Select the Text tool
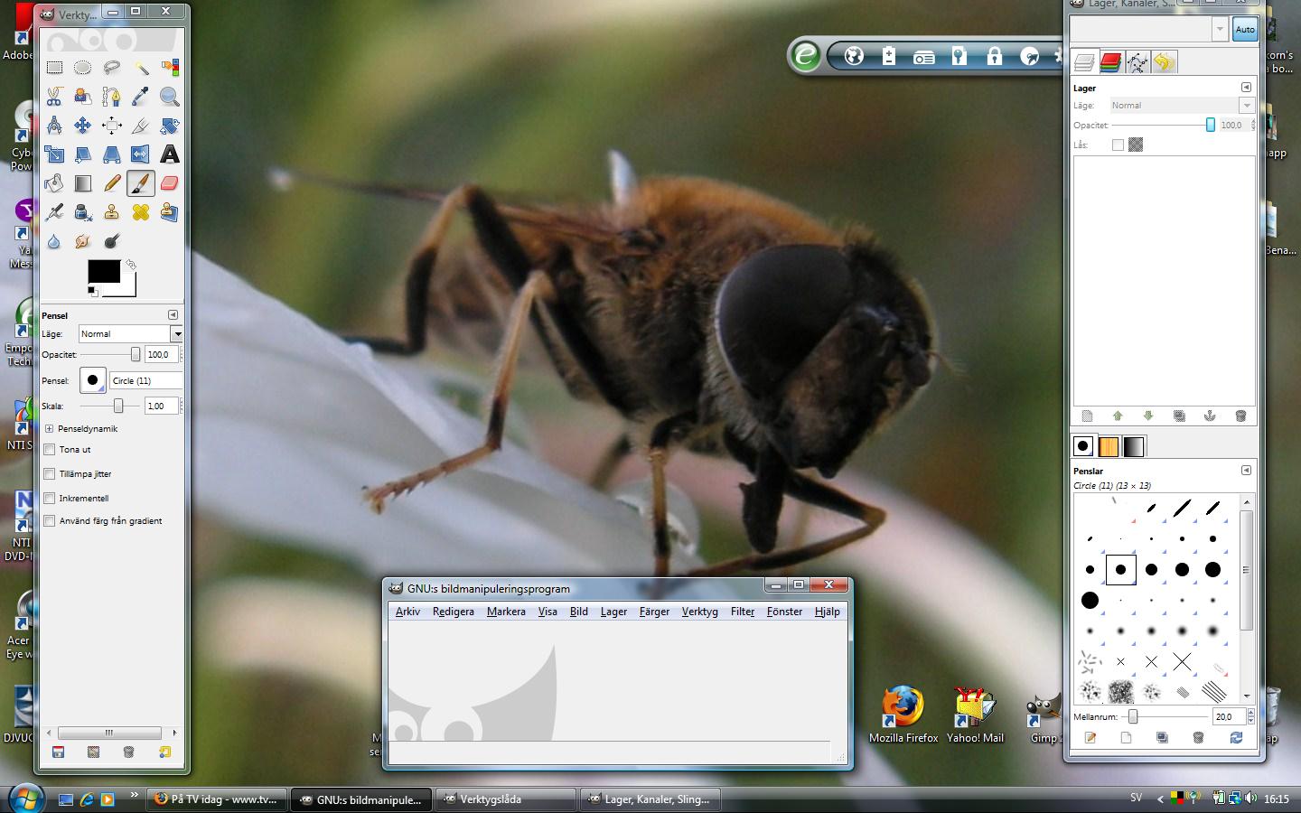Viewport: 1301px width, 813px height. pos(169,154)
